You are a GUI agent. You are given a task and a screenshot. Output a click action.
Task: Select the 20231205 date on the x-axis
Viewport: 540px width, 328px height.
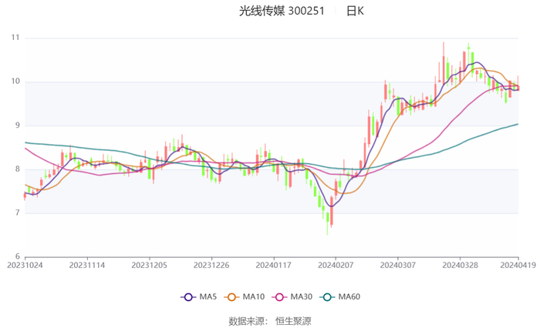pos(149,264)
